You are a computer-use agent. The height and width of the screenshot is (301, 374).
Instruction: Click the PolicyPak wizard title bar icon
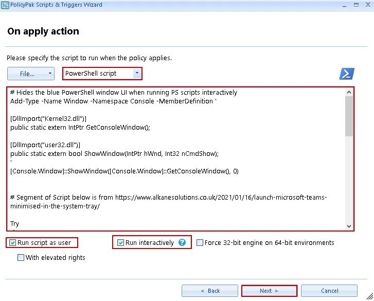point(5,5)
